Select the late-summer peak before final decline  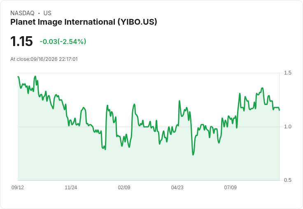click(x=262, y=88)
